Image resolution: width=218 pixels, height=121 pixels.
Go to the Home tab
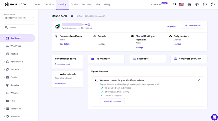pos(37,4)
